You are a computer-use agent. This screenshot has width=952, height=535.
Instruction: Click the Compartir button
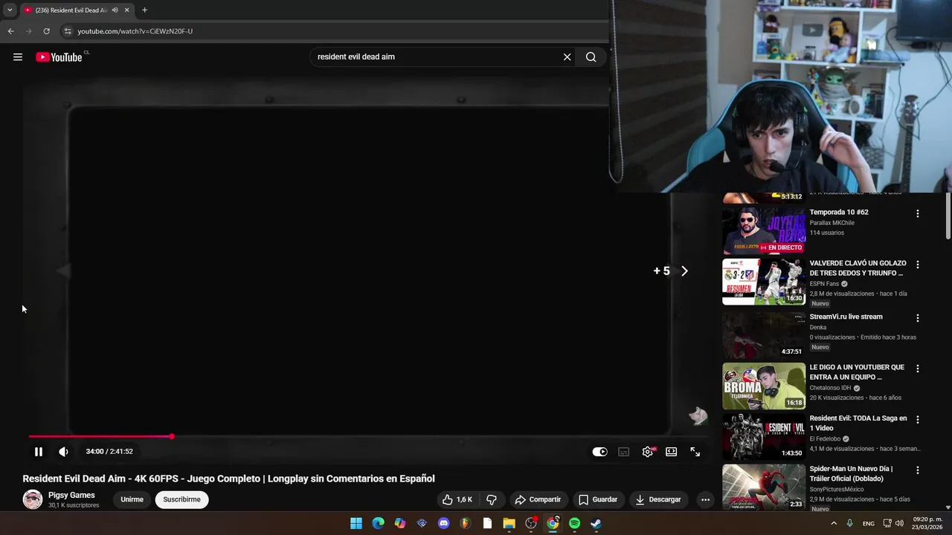[x=538, y=499]
